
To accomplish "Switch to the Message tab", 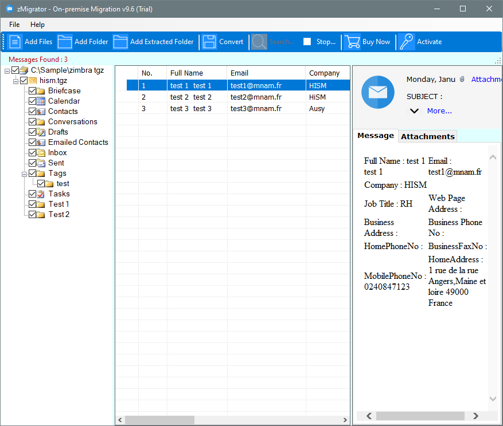I will [376, 136].
